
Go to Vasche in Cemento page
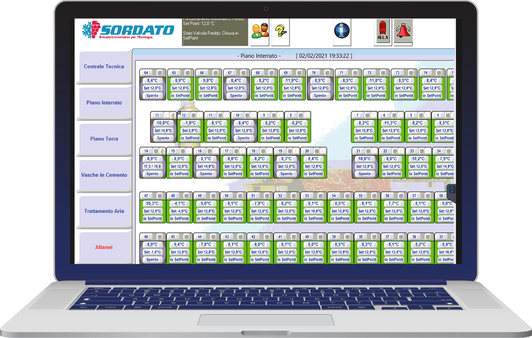pos(104,175)
